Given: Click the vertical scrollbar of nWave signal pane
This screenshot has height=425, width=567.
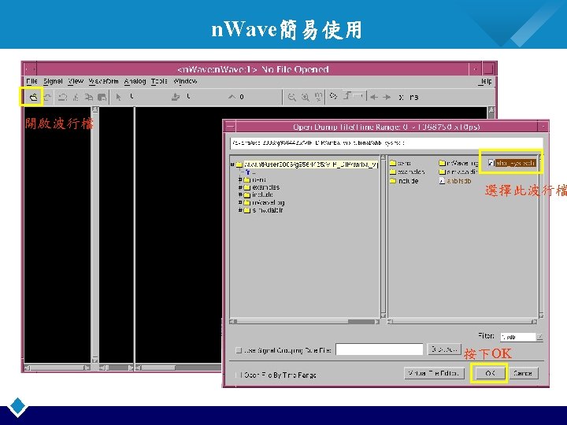Looking at the screenshot, I should [94, 235].
